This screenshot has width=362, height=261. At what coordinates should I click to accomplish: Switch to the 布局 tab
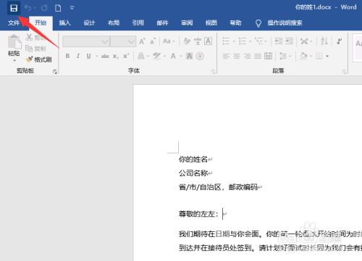114,22
